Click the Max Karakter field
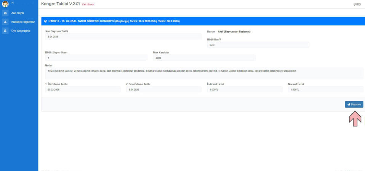This screenshot has height=171, width=365. pos(204,58)
